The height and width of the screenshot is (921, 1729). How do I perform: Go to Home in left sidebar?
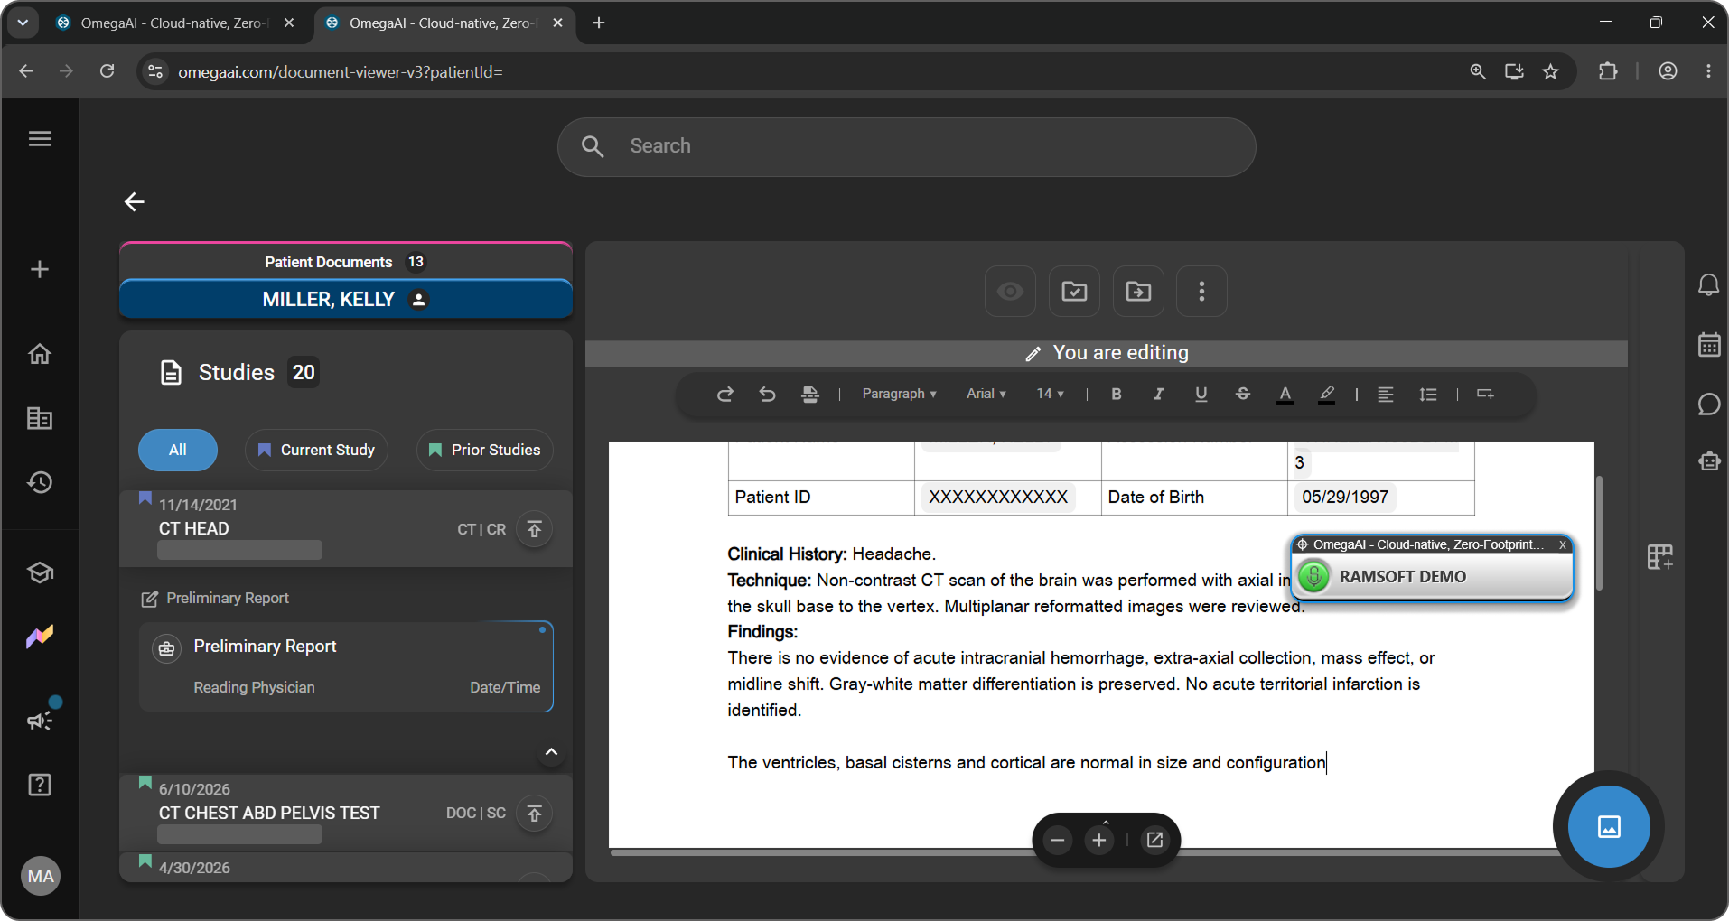(40, 354)
